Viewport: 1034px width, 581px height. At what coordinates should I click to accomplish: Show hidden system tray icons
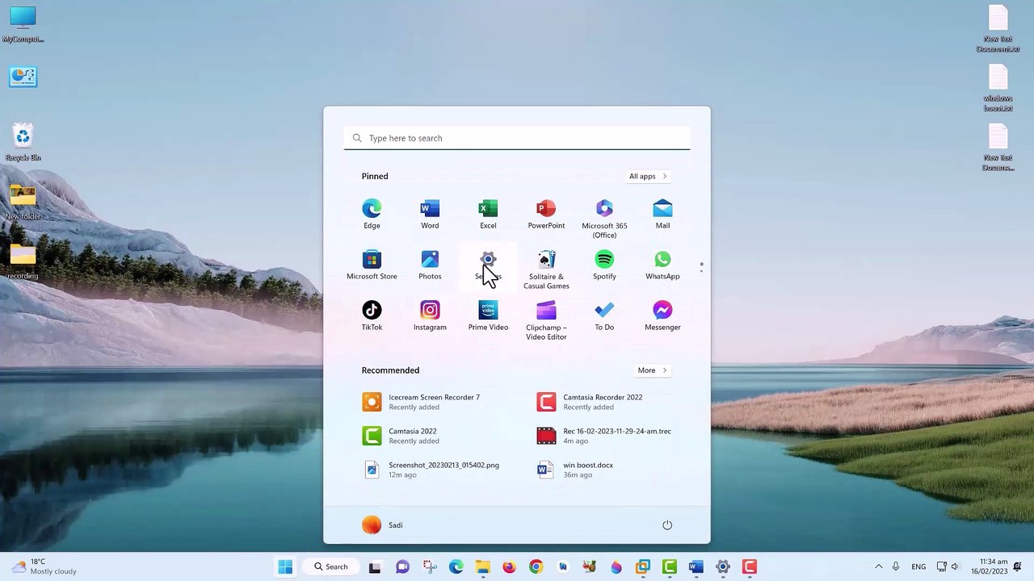click(x=879, y=566)
